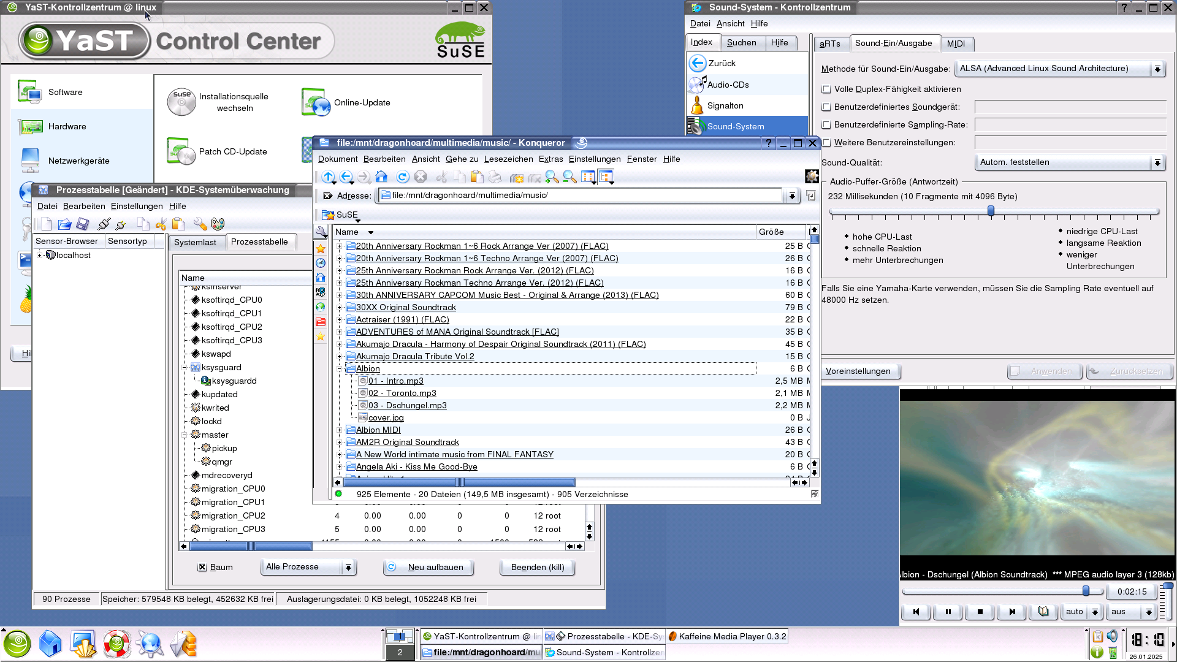This screenshot has width=1177, height=662.
Task: Save worksheet with floppy icon in Systemüberwachung
Action: (x=83, y=224)
